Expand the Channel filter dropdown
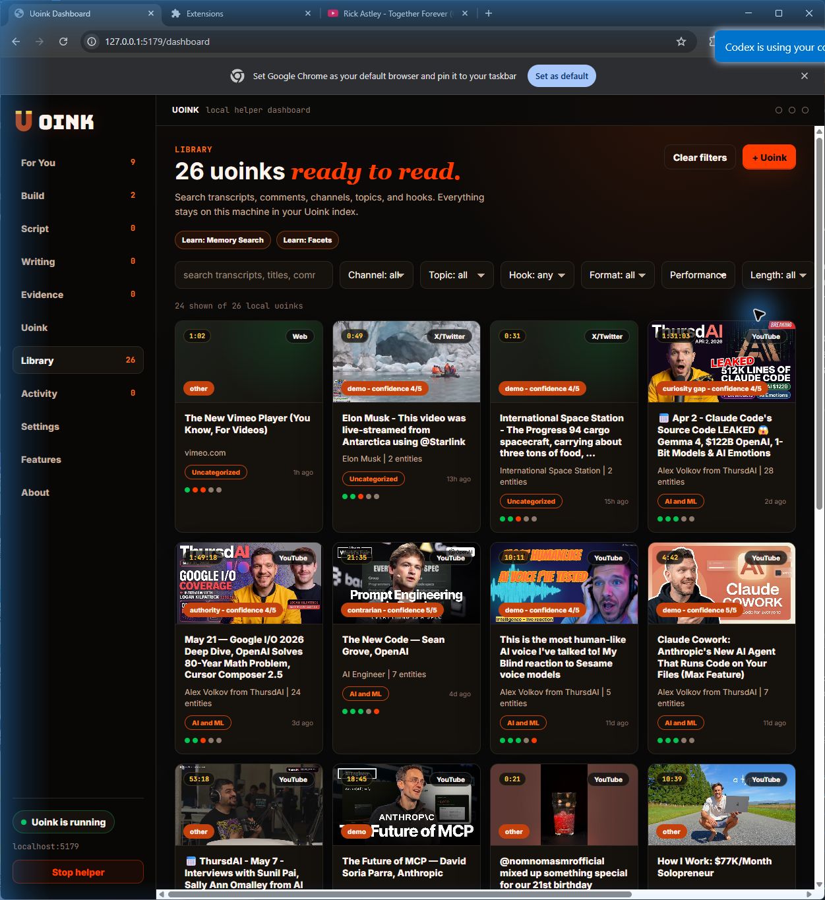The image size is (825, 900). [x=376, y=275]
